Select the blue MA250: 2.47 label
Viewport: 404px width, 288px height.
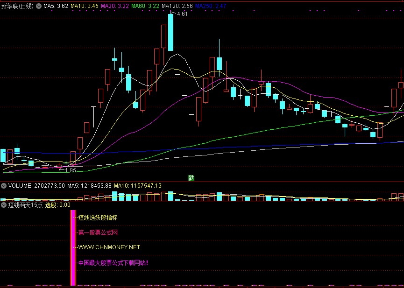pos(211,6)
